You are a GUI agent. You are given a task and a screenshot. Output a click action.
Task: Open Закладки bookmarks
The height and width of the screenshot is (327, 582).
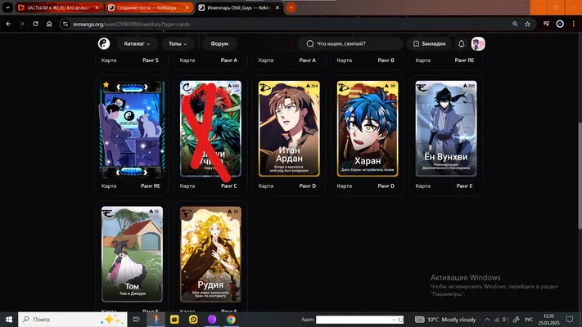coord(430,44)
